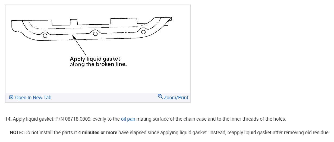Click the right bolt hole in the diagram
Screen dimensions: 334x142
tap(143, 32)
